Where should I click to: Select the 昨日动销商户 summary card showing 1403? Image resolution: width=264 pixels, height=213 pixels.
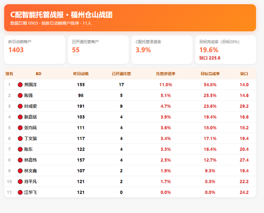pyautogui.click(x=35, y=50)
